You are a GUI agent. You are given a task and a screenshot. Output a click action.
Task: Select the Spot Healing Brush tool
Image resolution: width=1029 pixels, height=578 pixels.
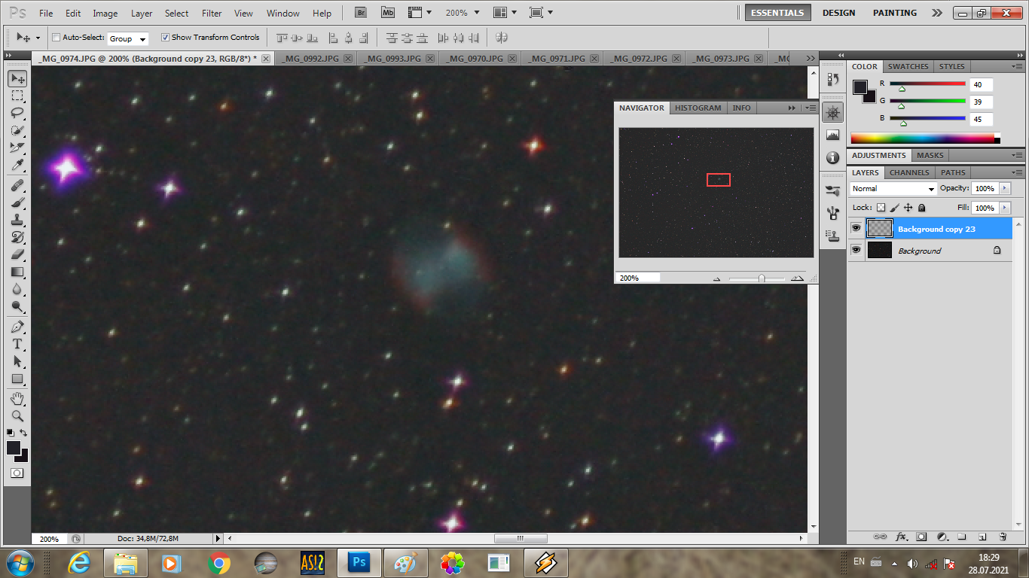[17, 185]
